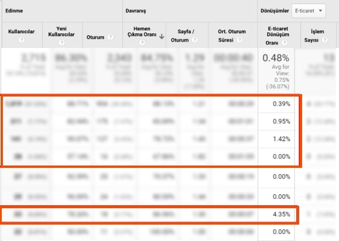This screenshot has height=241, width=339.
Task: Click the help icon beside İşlem Sayısı
Action: tap(324, 40)
